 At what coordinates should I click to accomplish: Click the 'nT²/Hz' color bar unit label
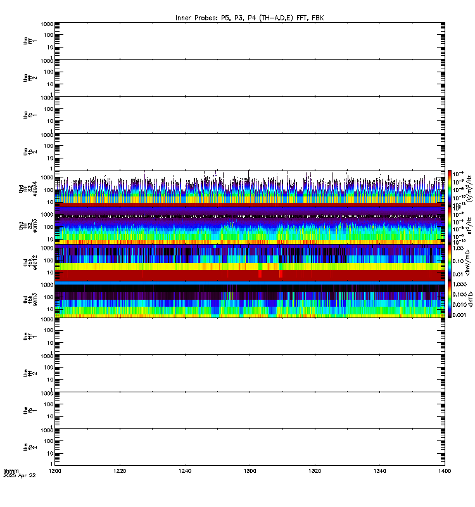pyautogui.click(x=469, y=226)
